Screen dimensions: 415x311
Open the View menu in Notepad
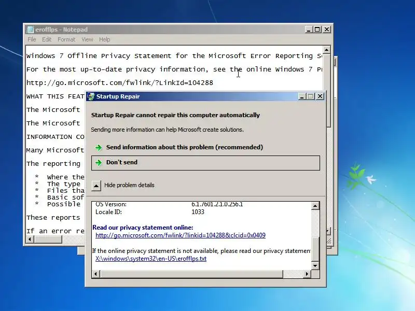[x=87, y=39]
